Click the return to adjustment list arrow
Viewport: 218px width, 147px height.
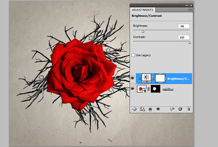(134, 108)
